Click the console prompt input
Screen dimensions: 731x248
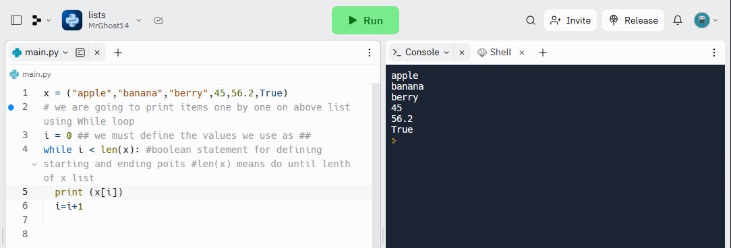click(x=394, y=140)
